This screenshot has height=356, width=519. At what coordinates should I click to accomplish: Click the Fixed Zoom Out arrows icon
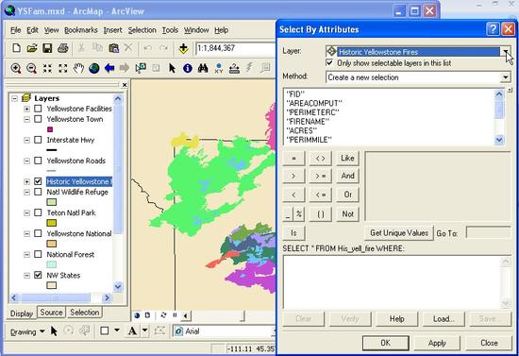(x=63, y=68)
